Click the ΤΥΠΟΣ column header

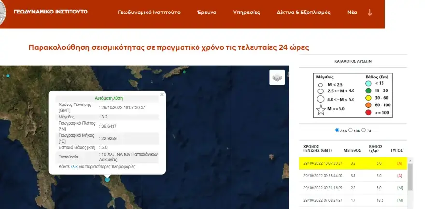(x=397, y=151)
